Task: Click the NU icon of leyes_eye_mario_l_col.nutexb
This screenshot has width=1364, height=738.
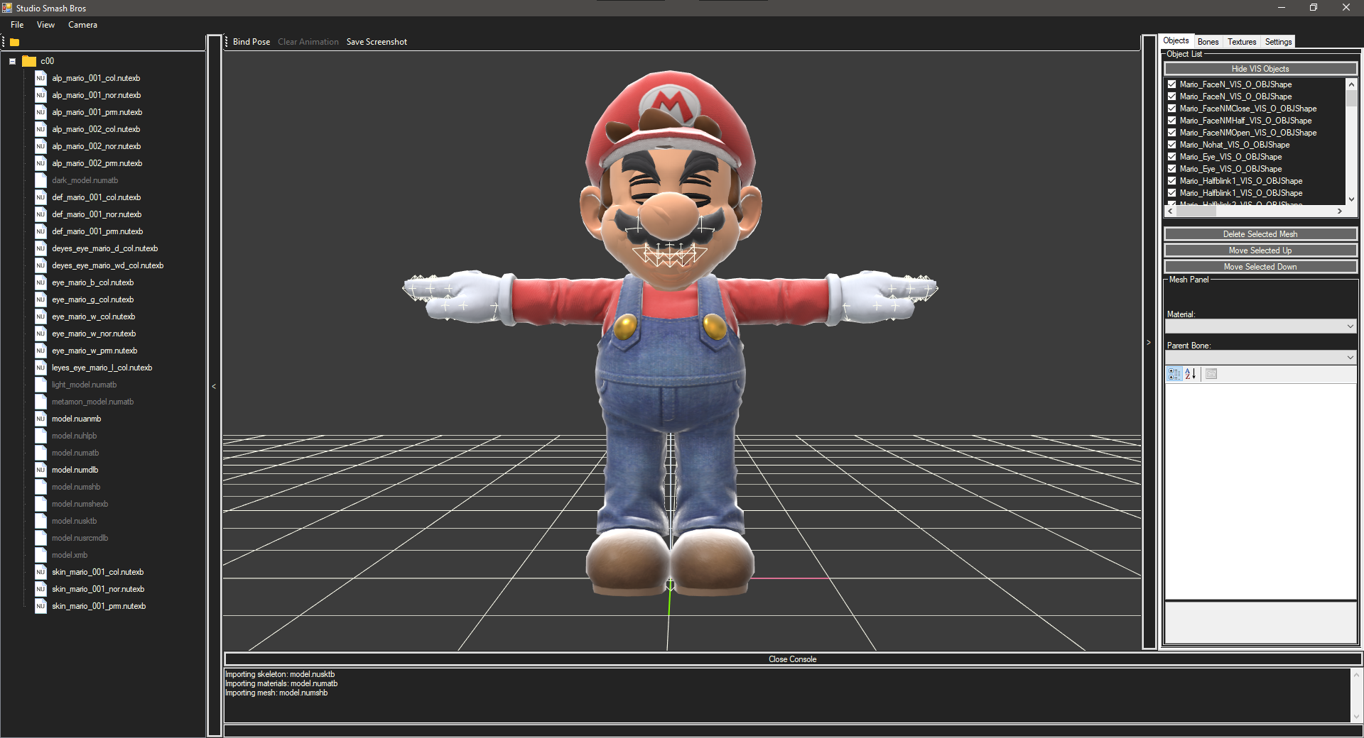Action: point(40,368)
